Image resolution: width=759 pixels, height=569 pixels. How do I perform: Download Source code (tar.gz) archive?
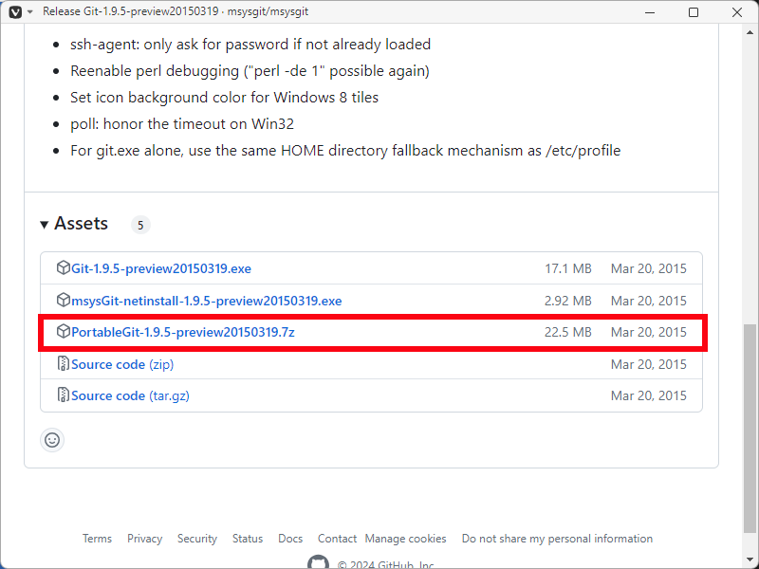click(x=130, y=395)
